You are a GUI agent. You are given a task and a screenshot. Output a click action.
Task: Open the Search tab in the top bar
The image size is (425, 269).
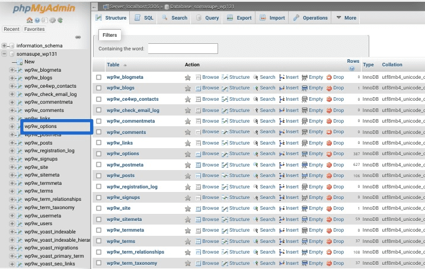pos(175,18)
